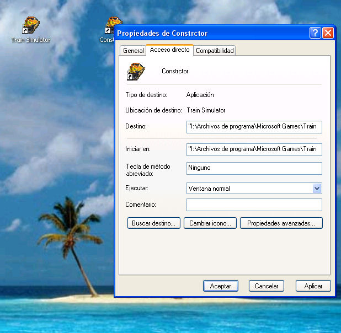Close the Propiedades de Constrctor dialog

tap(328, 33)
